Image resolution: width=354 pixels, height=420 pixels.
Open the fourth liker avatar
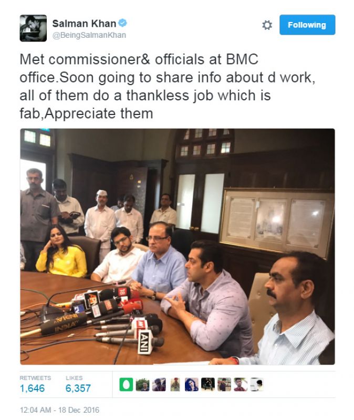(x=175, y=384)
